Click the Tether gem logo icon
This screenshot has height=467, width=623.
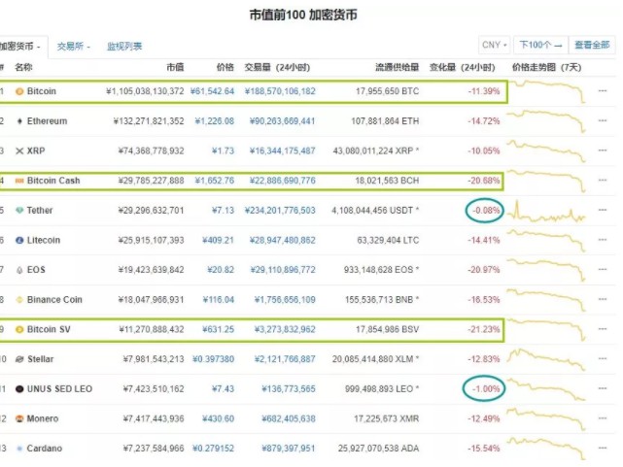tap(19, 211)
